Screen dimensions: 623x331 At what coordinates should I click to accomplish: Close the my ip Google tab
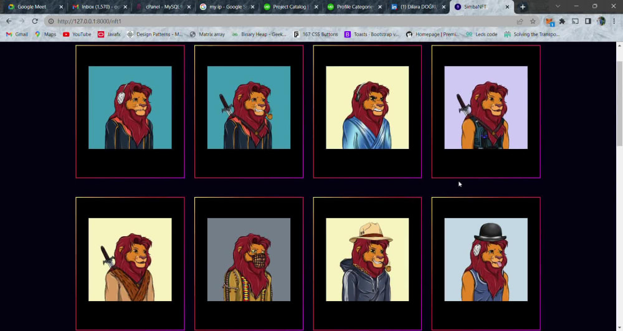click(253, 7)
